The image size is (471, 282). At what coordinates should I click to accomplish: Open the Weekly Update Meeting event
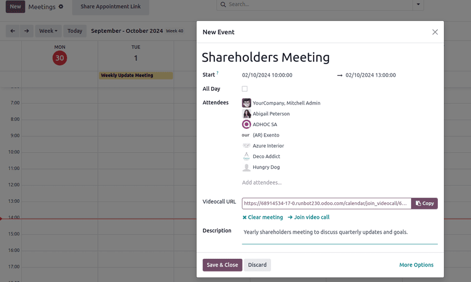click(x=136, y=75)
